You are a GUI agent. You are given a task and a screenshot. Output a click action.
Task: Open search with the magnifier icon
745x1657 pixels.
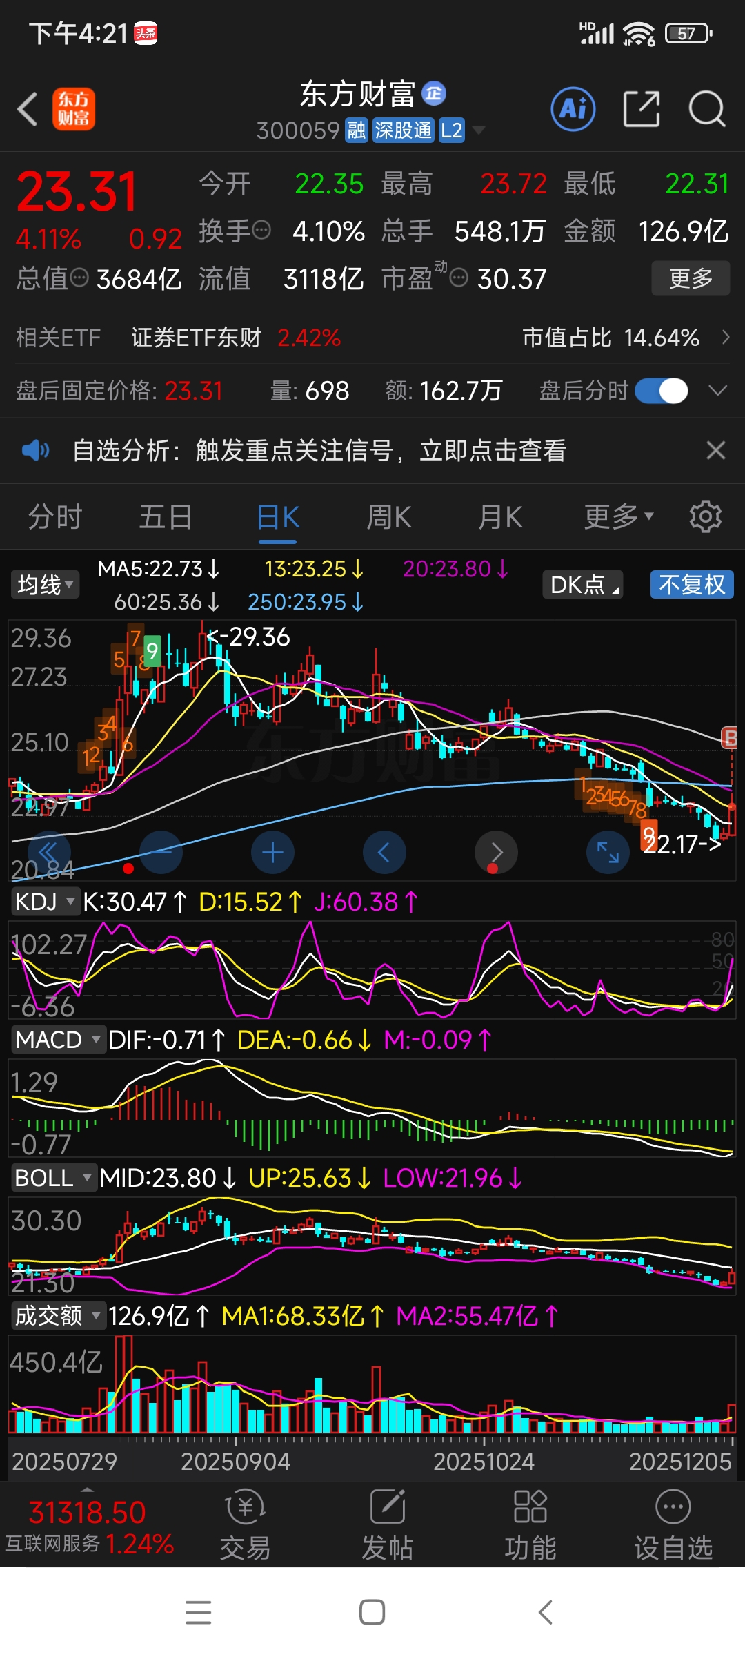(x=707, y=109)
